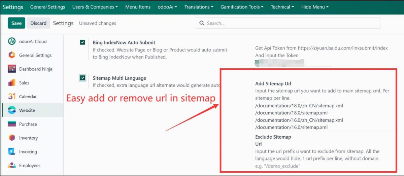Uncheck Bing IndexNow Auto Submit checkbox
404x176 pixels.
tap(82, 42)
